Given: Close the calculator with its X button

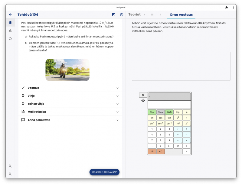Looking at the screenshot, I should coord(143,95).
